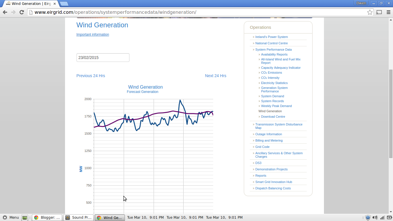Reload the Wind Generation page
Image resolution: width=393 pixels, height=221 pixels.
click(22, 12)
